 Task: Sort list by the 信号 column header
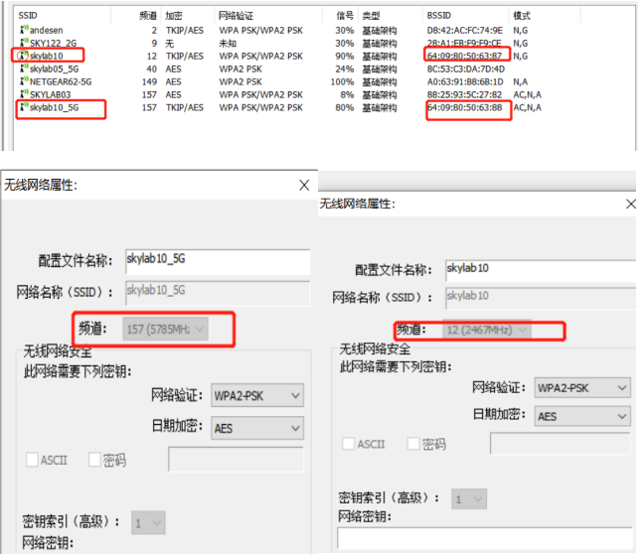(x=345, y=17)
